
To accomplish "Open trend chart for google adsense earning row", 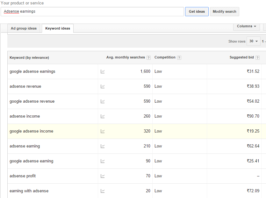I will click(x=103, y=161).
